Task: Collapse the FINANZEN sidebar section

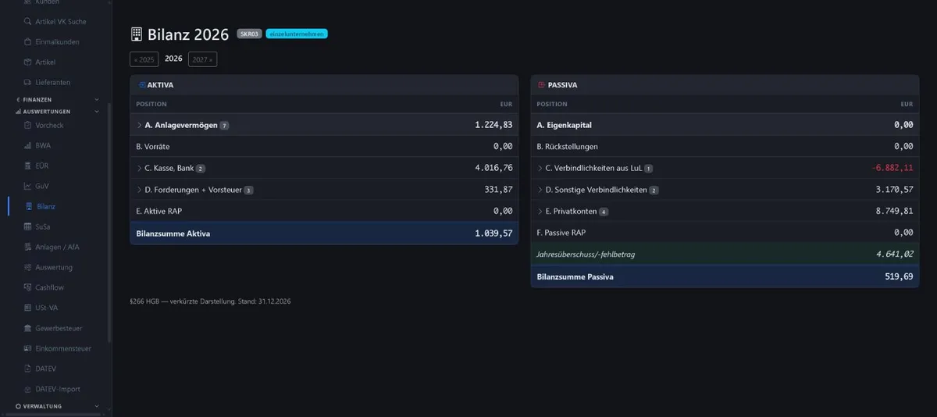Action: click(x=97, y=100)
